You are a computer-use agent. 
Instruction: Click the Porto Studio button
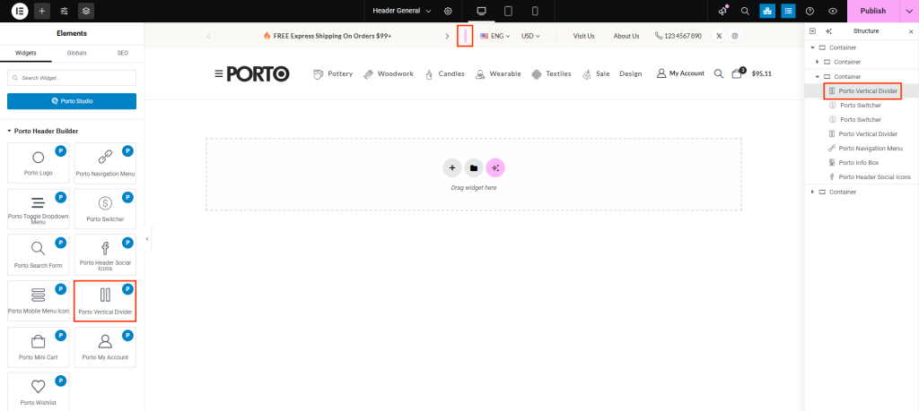pyautogui.click(x=72, y=101)
